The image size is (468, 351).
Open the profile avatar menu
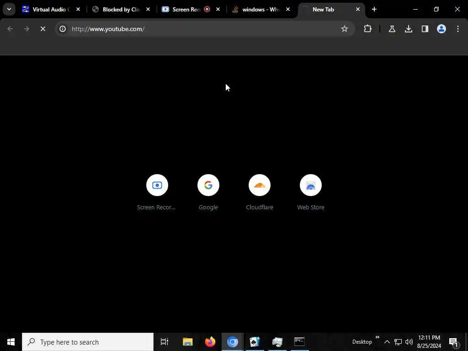coord(441,29)
